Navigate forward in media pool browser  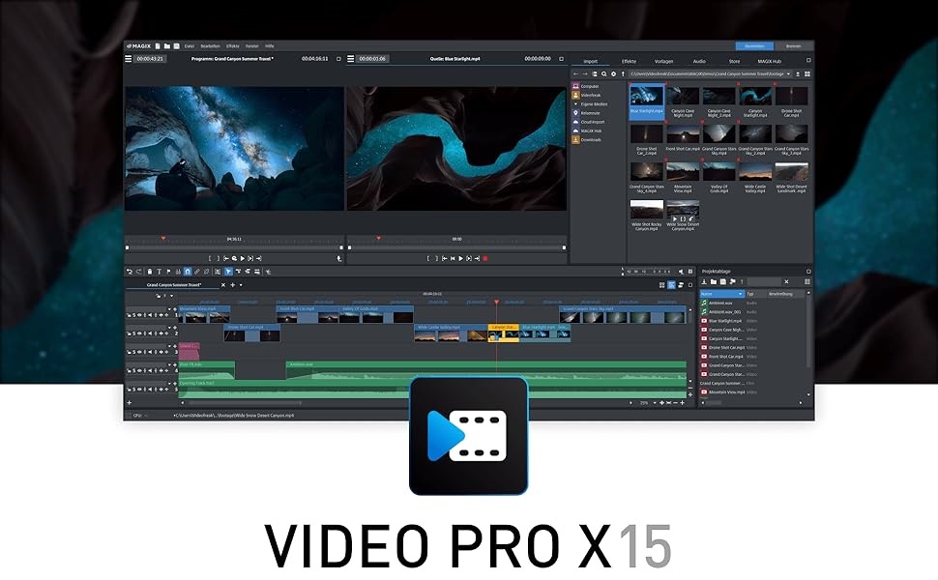(x=585, y=74)
